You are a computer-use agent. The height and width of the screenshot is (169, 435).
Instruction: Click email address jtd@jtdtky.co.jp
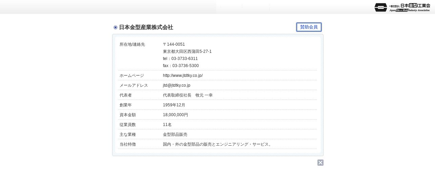pos(177,85)
